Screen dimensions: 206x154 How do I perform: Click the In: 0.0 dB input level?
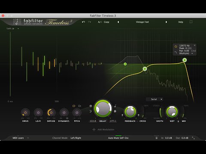167,138
